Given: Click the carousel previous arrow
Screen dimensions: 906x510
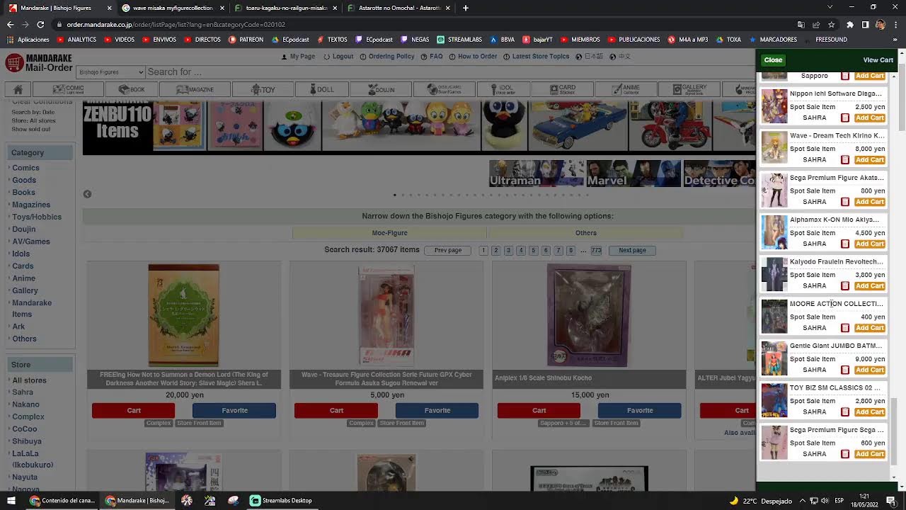Looking at the screenshot, I should click(x=87, y=194).
